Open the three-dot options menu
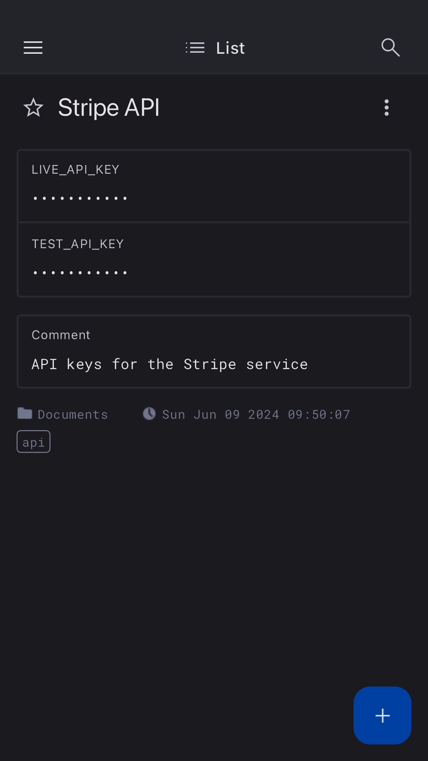This screenshot has width=428, height=761. click(387, 108)
